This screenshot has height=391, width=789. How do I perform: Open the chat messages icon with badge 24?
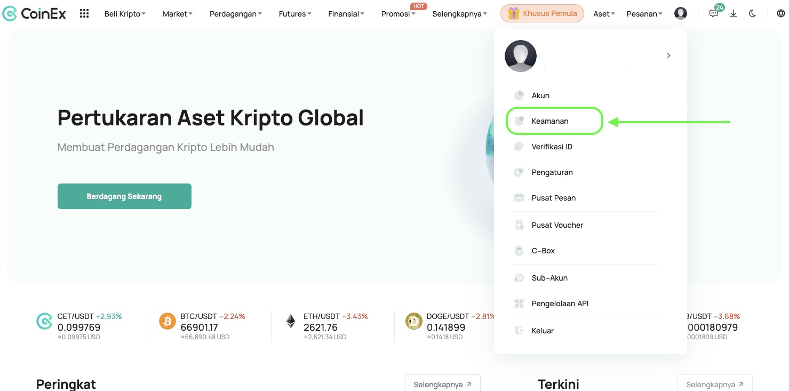pyautogui.click(x=714, y=13)
